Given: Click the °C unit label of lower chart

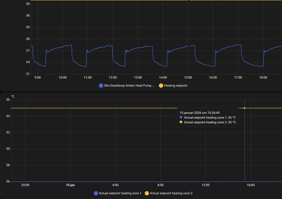Looking at the screenshot, I should pyautogui.click(x=13, y=97).
